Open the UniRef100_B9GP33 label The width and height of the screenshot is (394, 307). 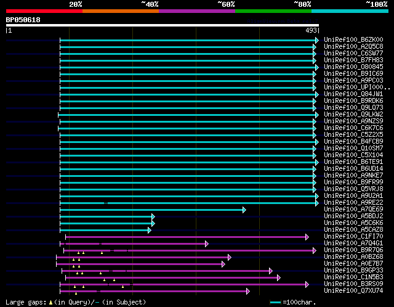pyautogui.click(x=353, y=271)
